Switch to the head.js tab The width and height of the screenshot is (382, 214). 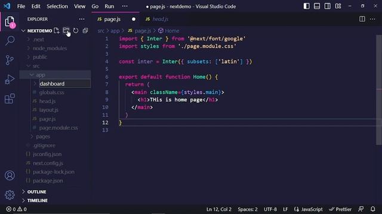click(161, 19)
